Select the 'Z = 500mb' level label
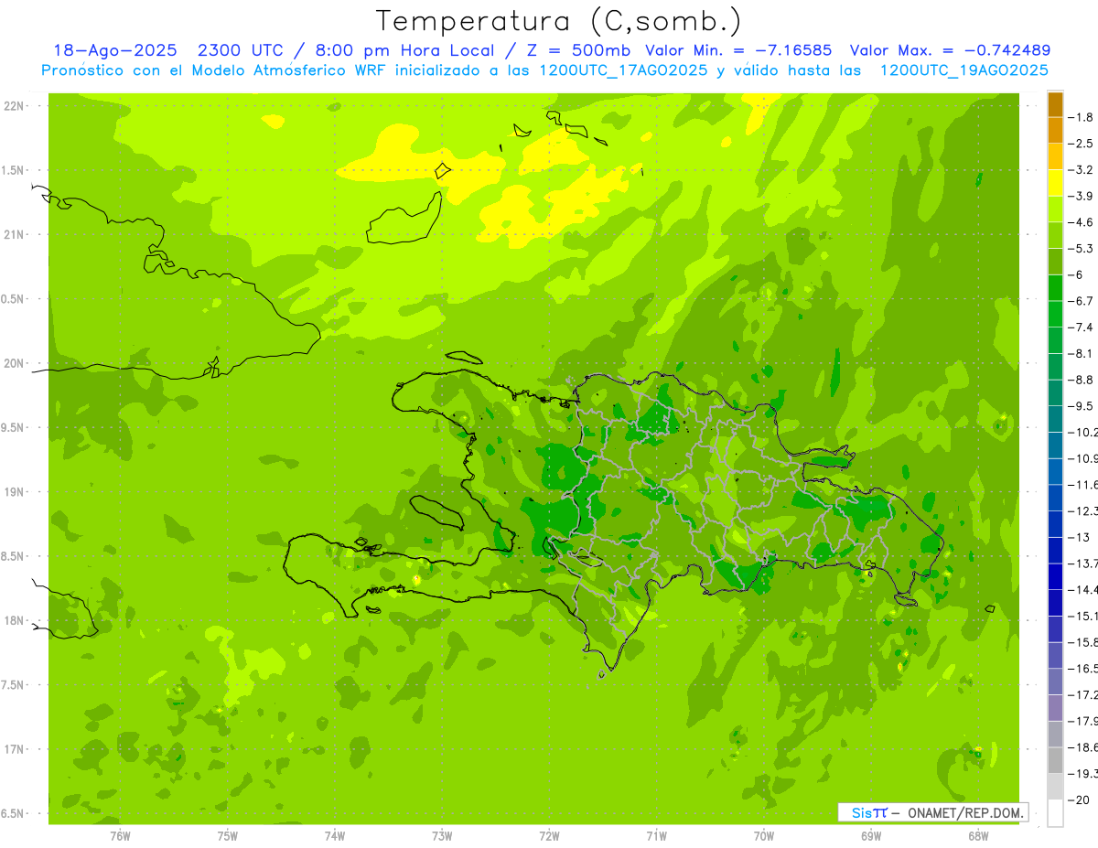 click(577, 50)
